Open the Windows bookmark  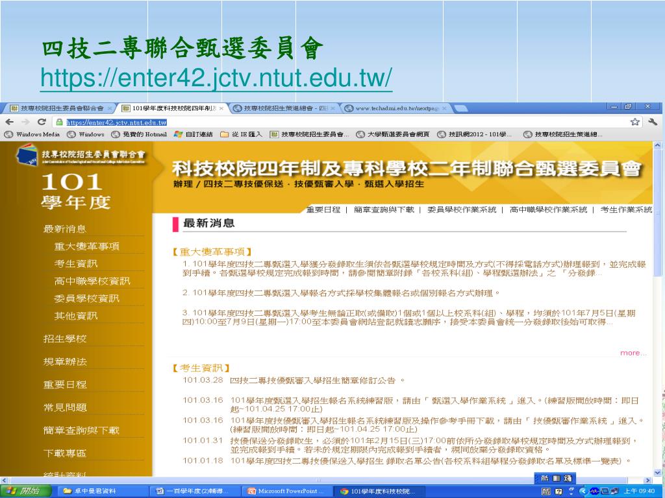click(x=86, y=134)
